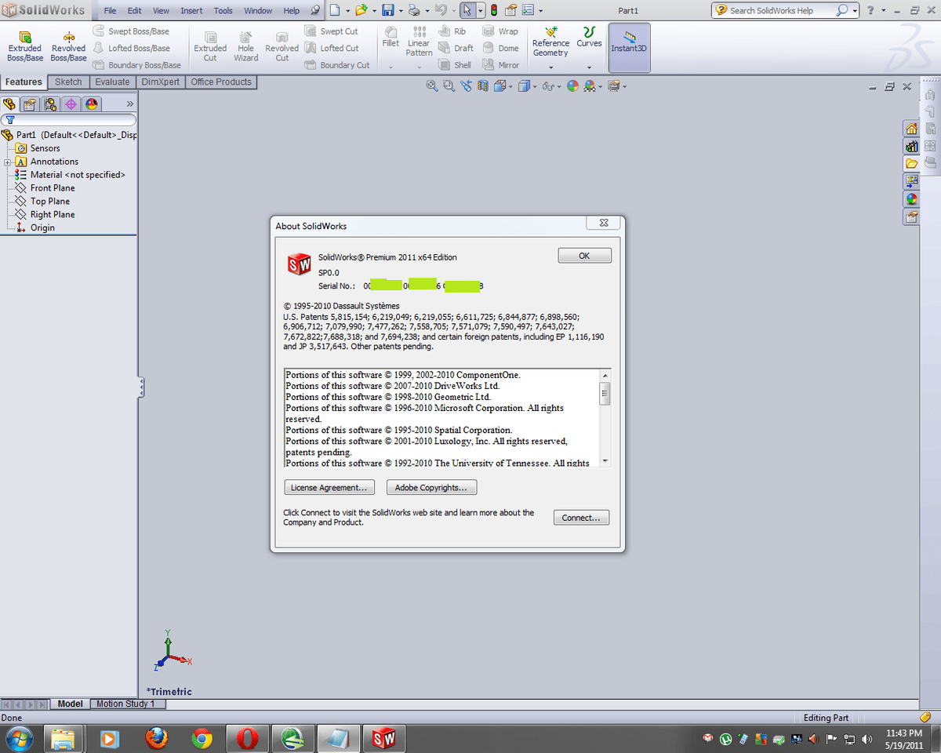Open Custom Properties task pane tab

[911, 216]
